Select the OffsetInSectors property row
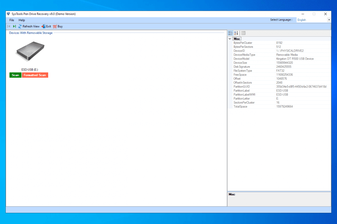This screenshot has height=224, width=337. click(282, 83)
